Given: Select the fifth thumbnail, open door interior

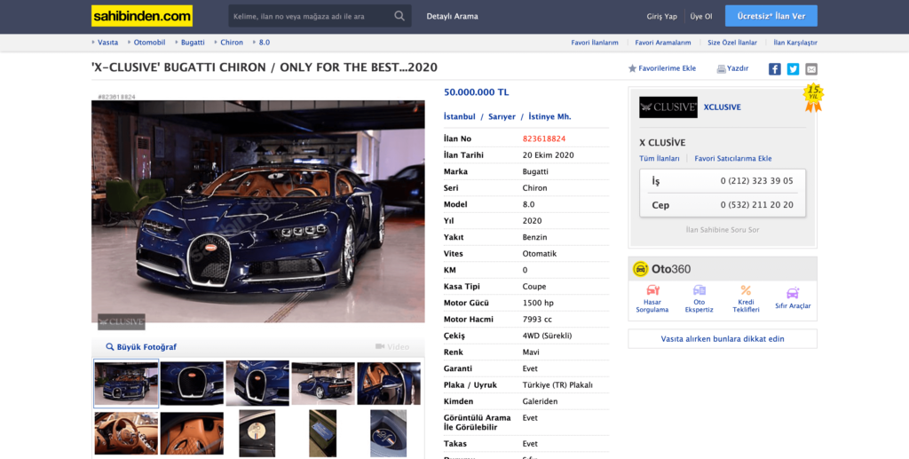Looking at the screenshot, I should pos(389,384).
